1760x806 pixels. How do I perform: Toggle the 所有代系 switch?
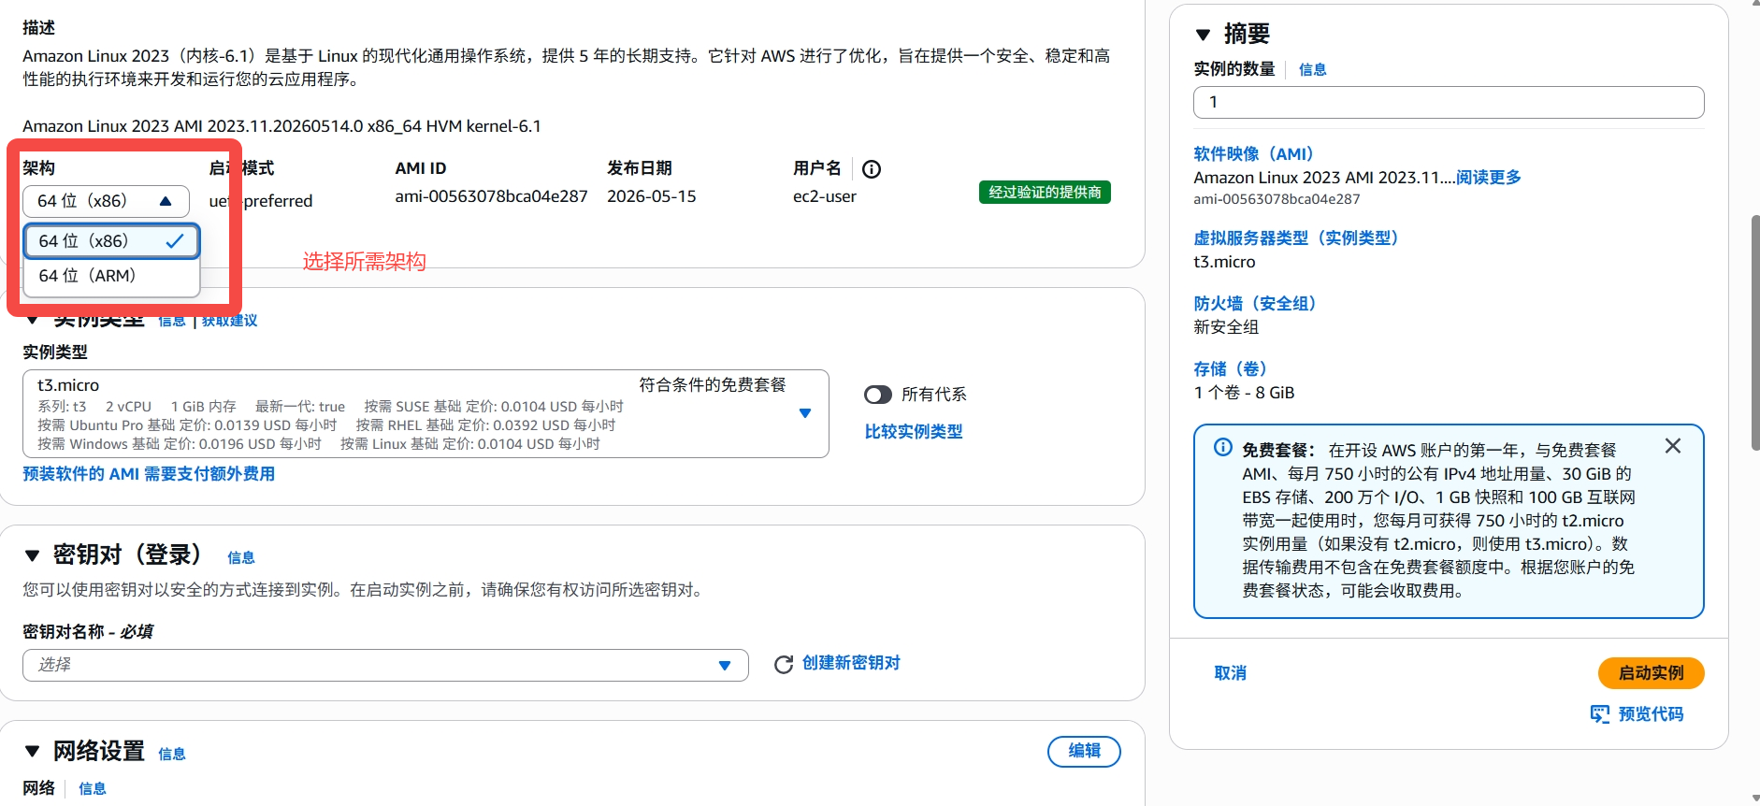878,395
